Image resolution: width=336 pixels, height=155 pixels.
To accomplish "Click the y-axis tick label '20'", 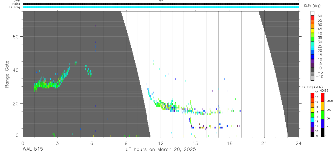I will [x=16, y=104].
